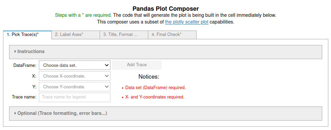
Task: Click the chevron arrow on DataFrame selector
Action: click(107, 65)
